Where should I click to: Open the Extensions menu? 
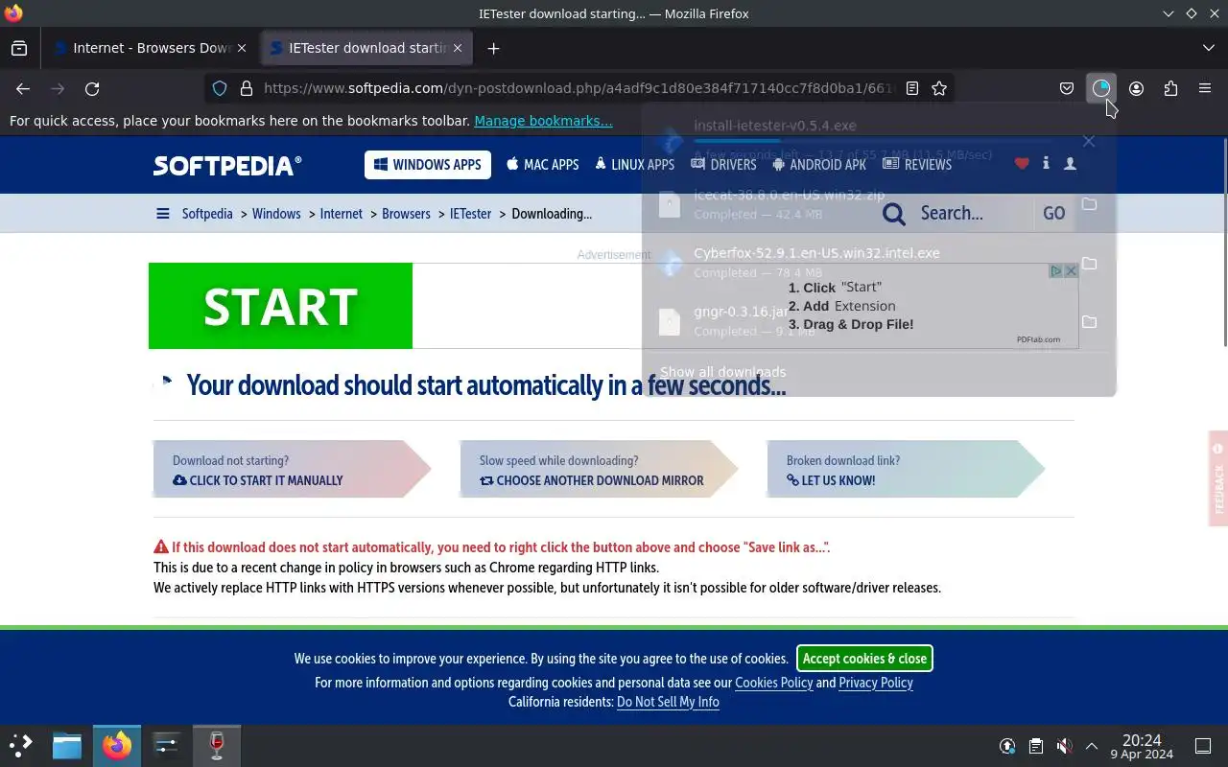pyautogui.click(x=1170, y=88)
